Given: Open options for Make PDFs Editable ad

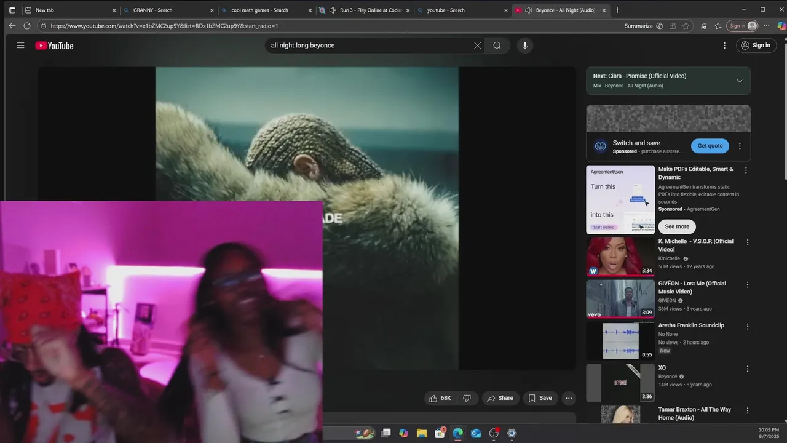Looking at the screenshot, I should 746,170.
